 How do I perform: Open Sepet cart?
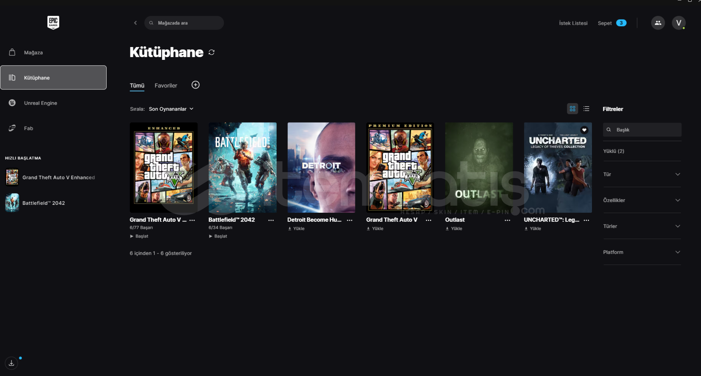[612, 23]
